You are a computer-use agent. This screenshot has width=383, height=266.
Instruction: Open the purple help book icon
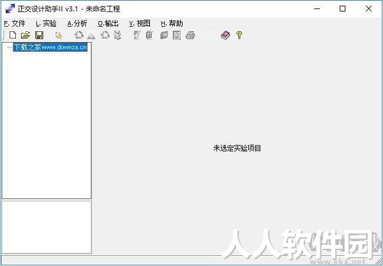click(225, 35)
